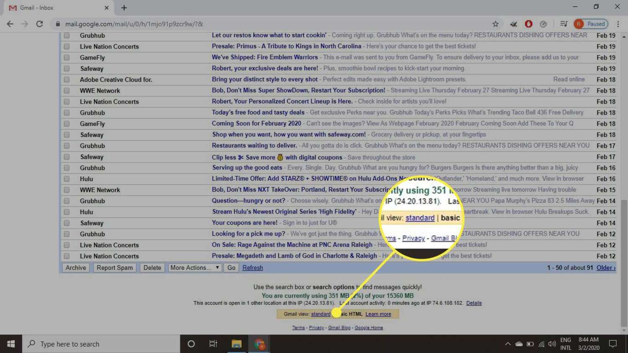Image resolution: width=628 pixels, height=353 pixels.
Task: Click the browser back arrow
Action: pyautogui.click(x=10, y=24)
